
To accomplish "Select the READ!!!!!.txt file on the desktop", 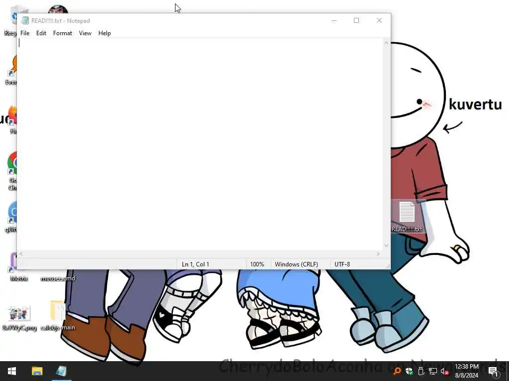I will [x=407, y=216].
